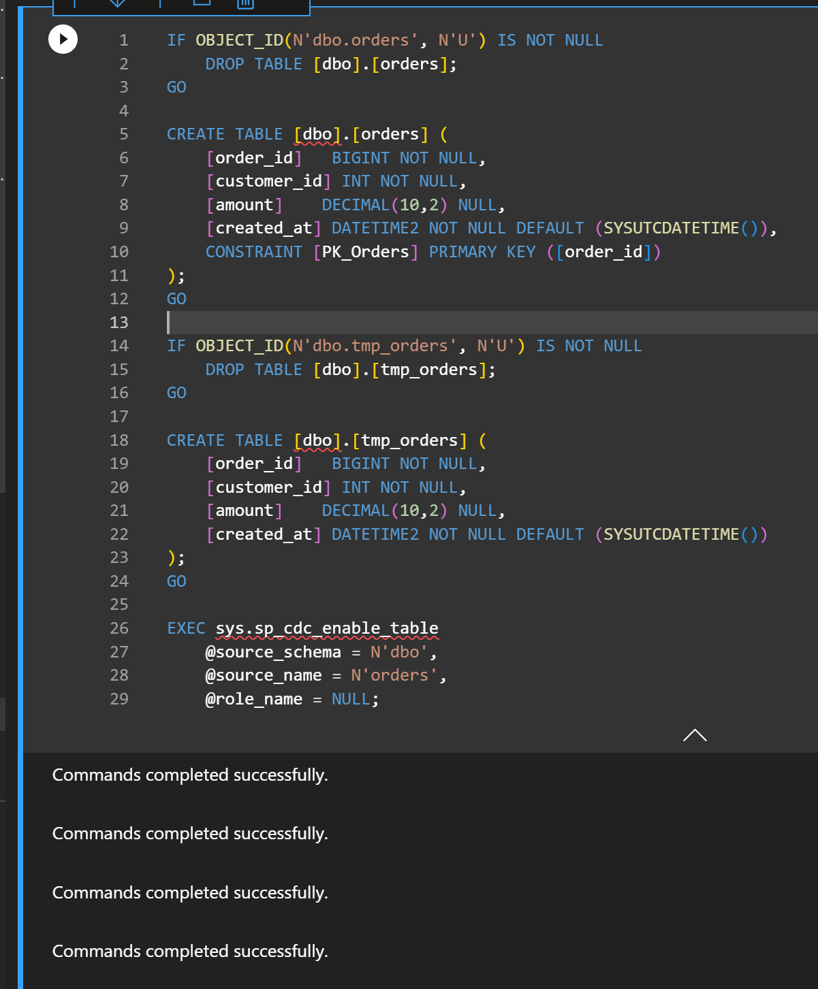Click line number 5 in the gutter
This screenshot has height=989, width=818.
[x=124, y=134]
